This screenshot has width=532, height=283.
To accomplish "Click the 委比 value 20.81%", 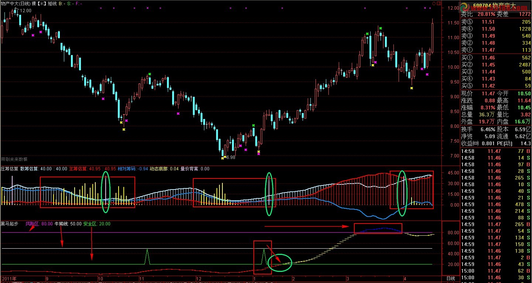I will coord(486,14).
